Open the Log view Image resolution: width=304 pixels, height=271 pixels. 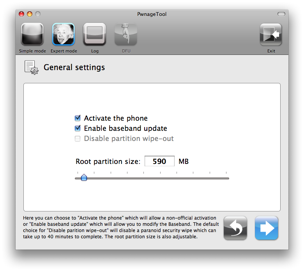coord(95,34)
